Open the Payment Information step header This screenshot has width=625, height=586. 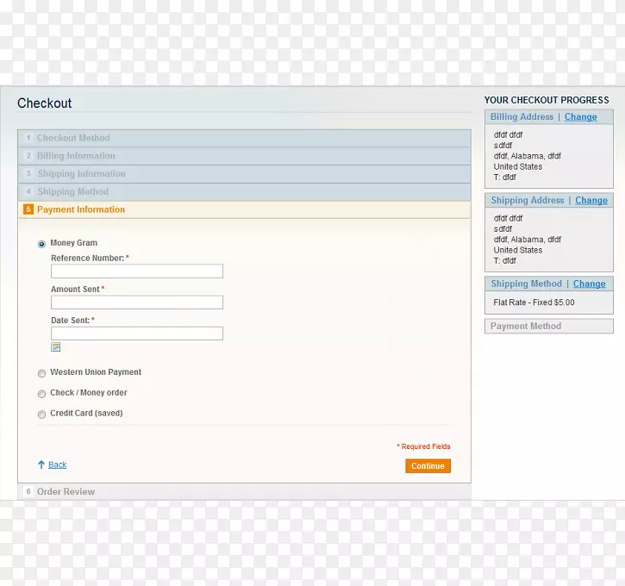(81, 209)
